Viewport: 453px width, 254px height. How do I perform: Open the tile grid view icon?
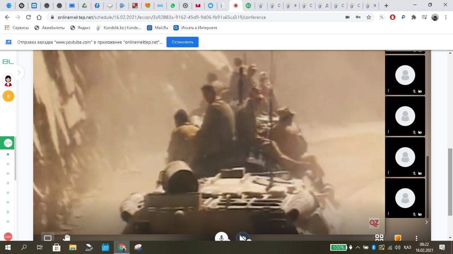coord(379,238)
